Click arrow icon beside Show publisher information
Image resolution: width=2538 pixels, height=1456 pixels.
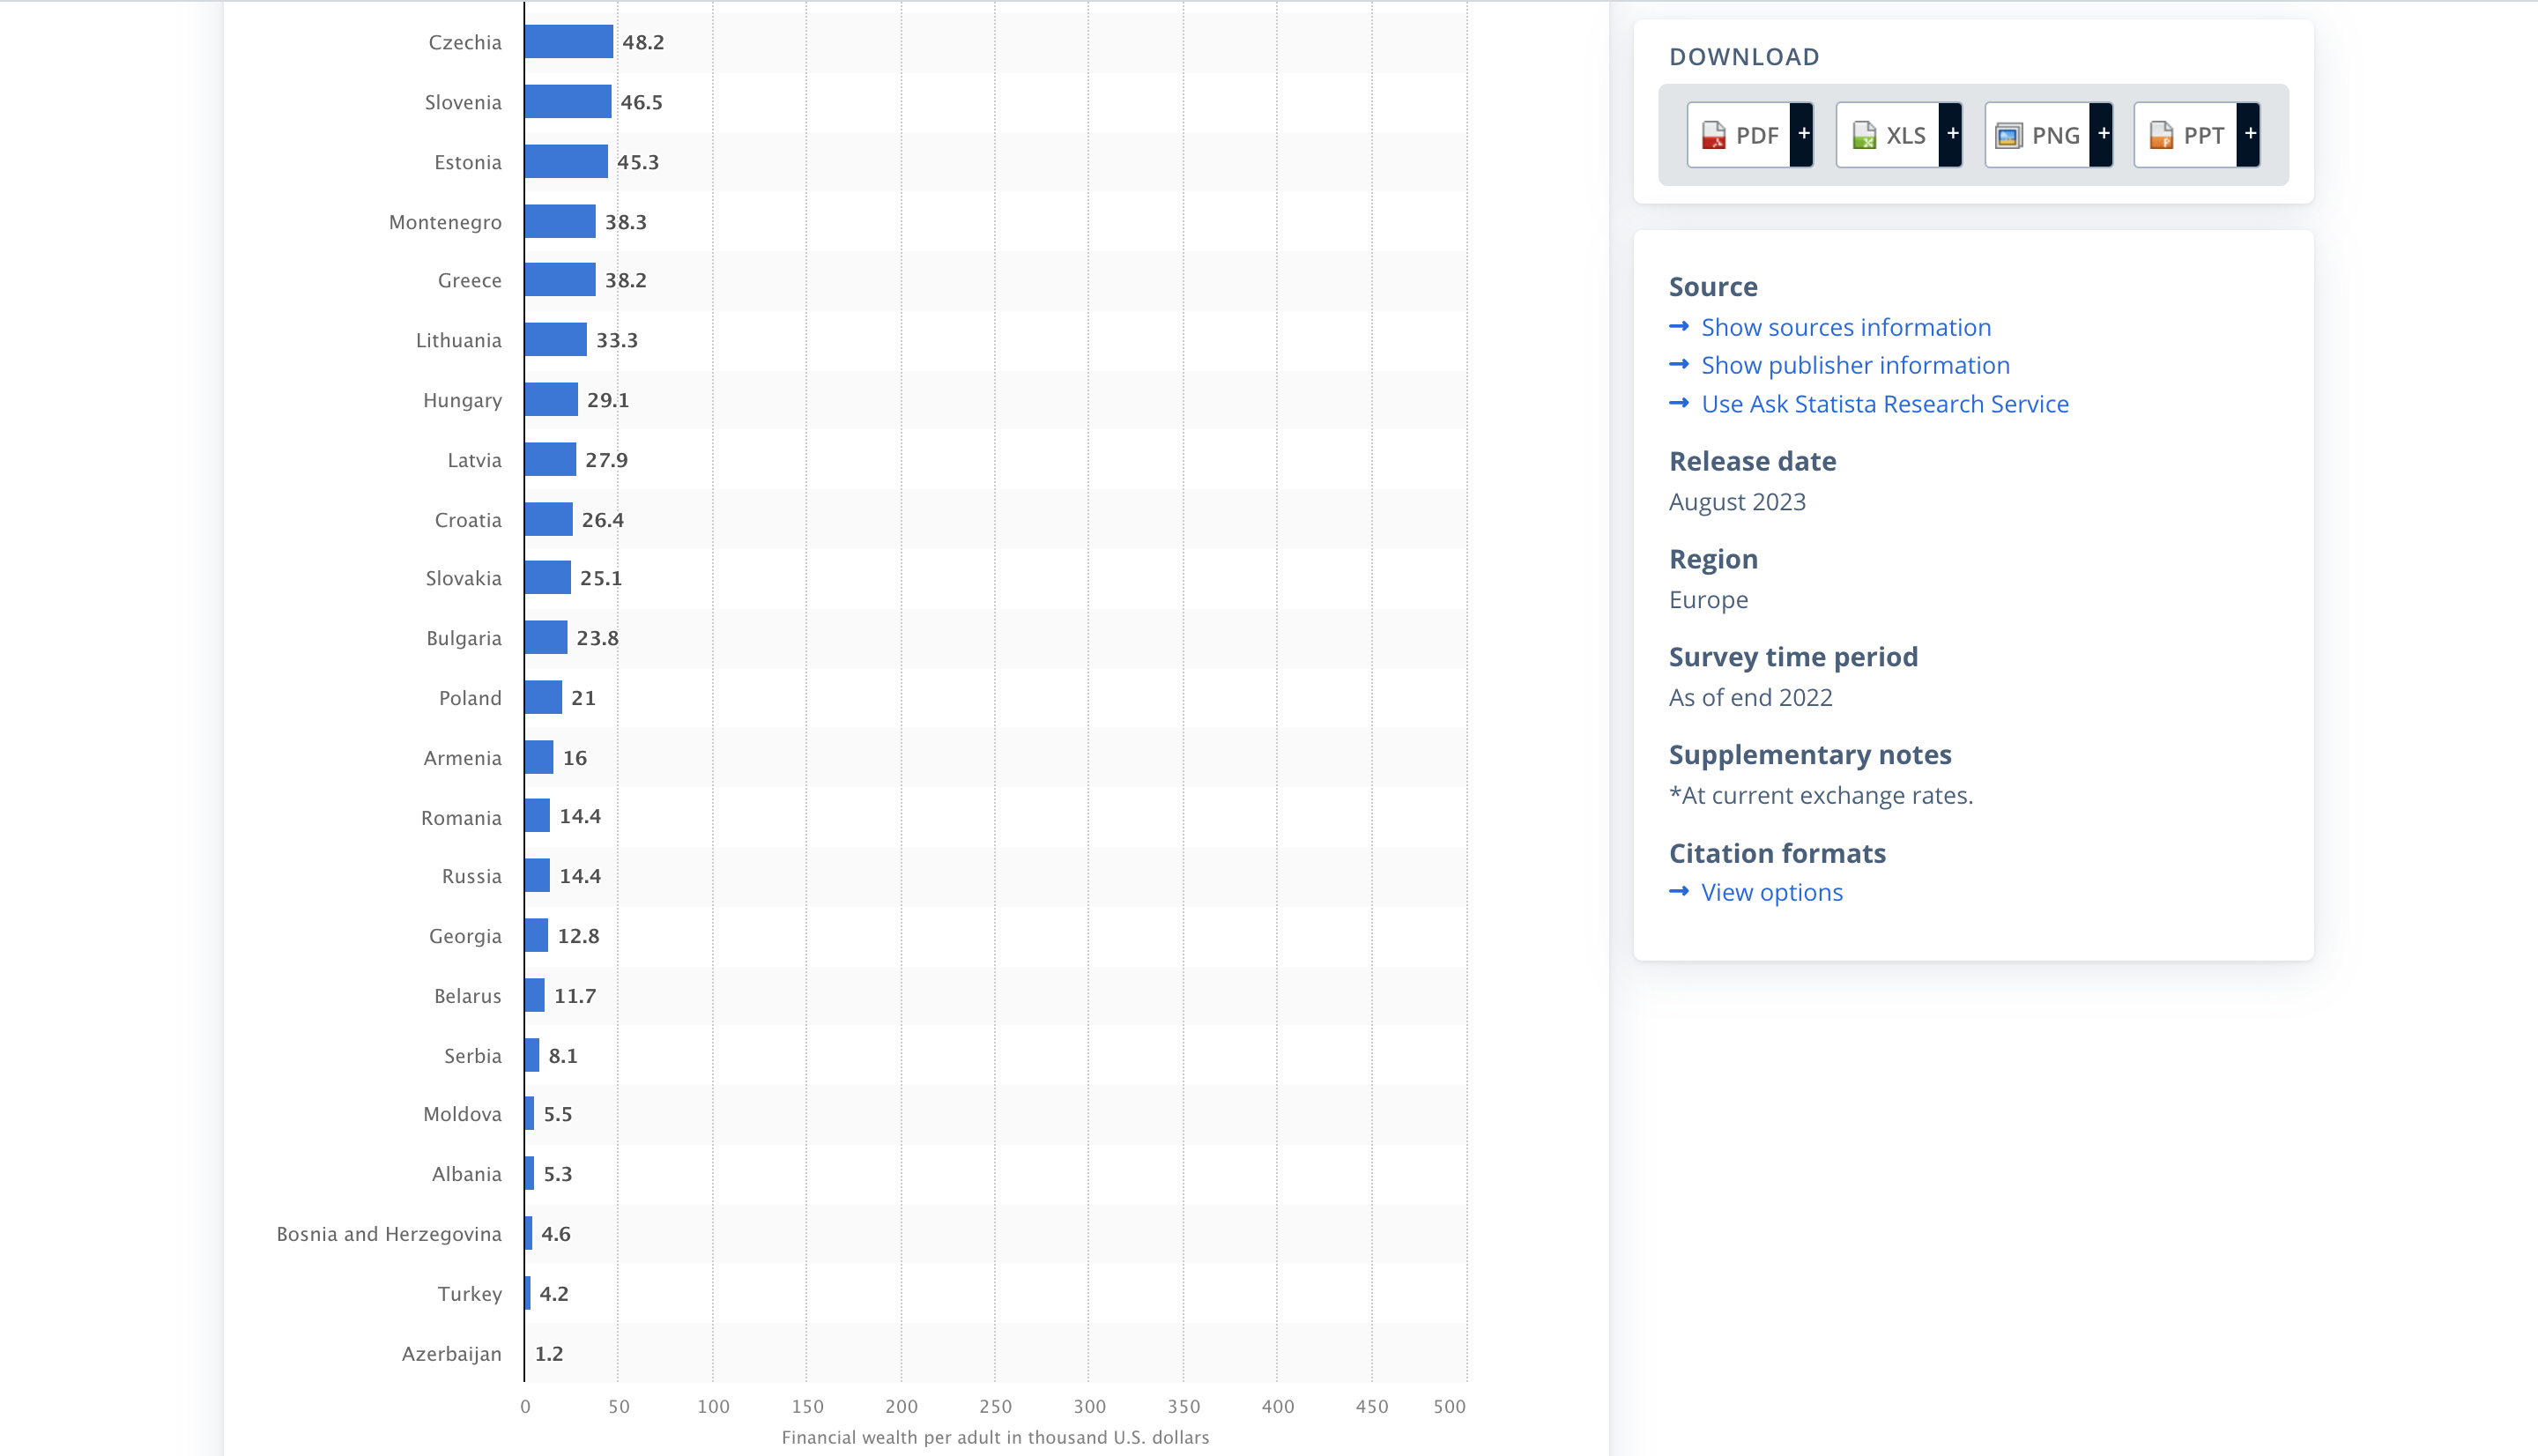tap(1680, 365)
